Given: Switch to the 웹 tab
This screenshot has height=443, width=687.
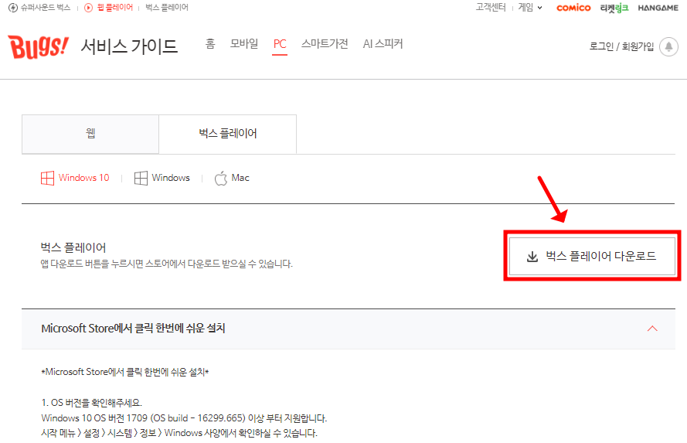Looking at the screenshot, I should pyautogui.click(x=90, y=134).
